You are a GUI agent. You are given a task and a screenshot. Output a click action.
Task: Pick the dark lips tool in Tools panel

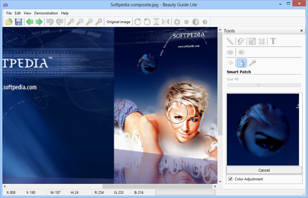click(x=230, y=52)
